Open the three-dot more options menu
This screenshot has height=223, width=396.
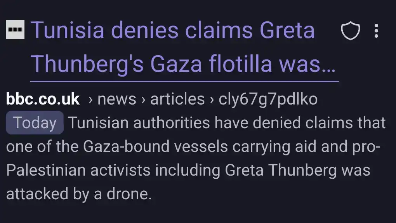tap(376, 31)
